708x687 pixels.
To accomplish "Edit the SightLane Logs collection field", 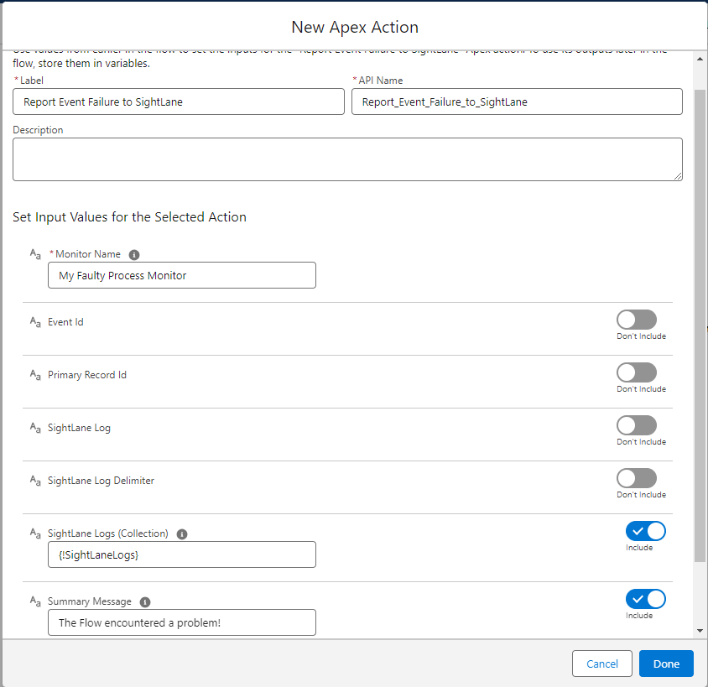I will click(182, 554).
